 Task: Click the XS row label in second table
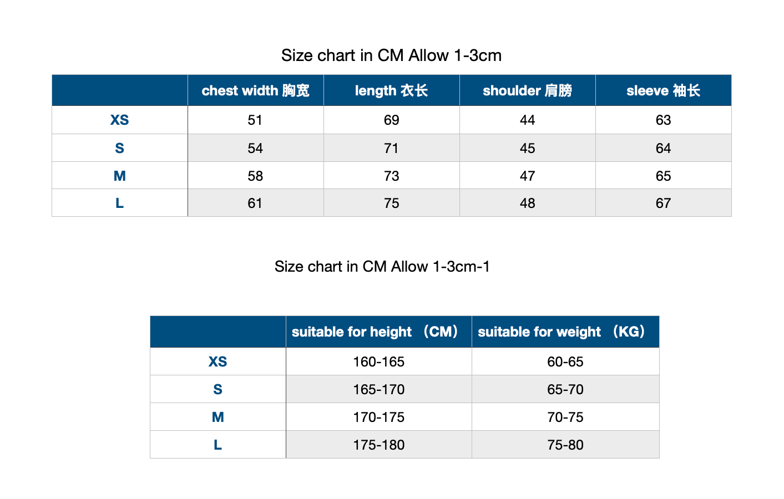218,361
